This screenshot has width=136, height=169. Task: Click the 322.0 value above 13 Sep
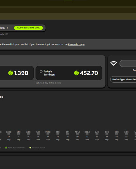(9, 132)
